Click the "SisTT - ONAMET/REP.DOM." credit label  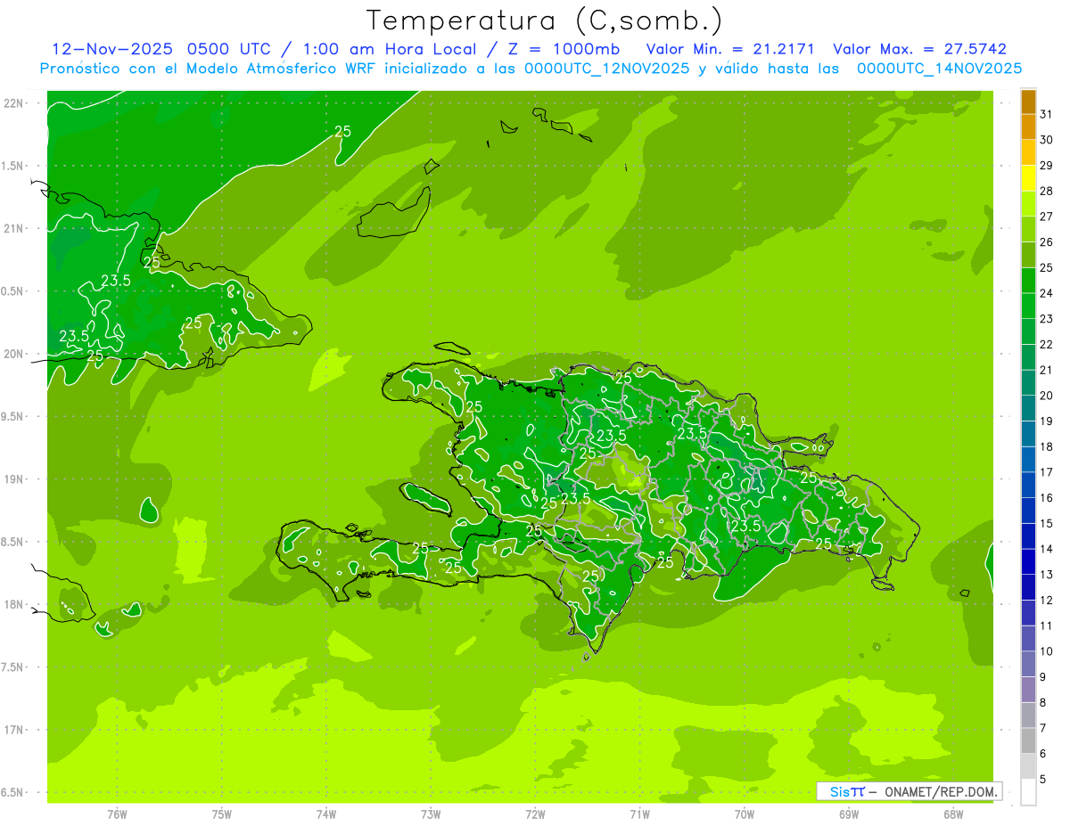tap(909, 791)
